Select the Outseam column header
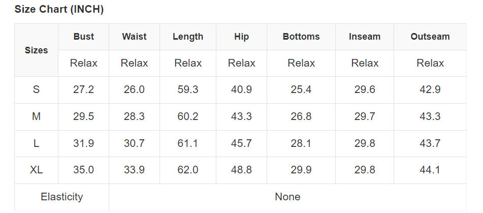Image resolution: width=483 pixels, height=213 pixels. click(x=430, y=37)
